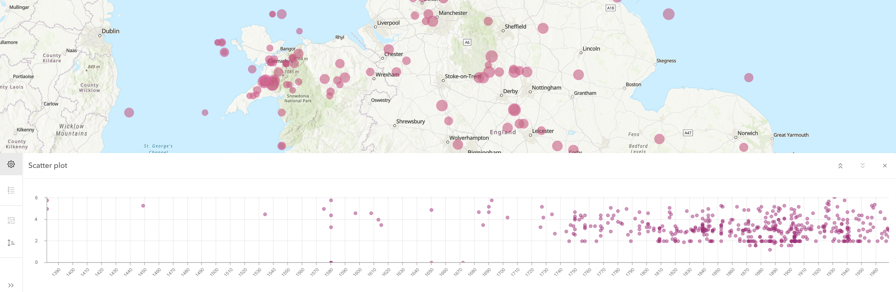Select the Dublin label on the map
The image size is (896, 292).
(110, 31)
